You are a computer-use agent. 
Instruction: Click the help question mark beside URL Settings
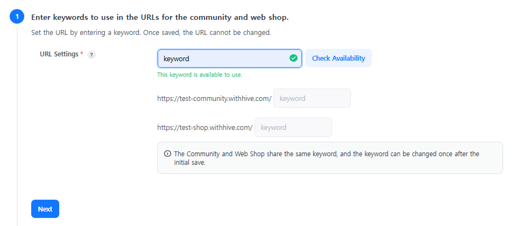click(x=91, y=55)
